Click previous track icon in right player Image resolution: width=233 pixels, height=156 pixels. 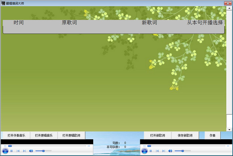pos(157,151)
